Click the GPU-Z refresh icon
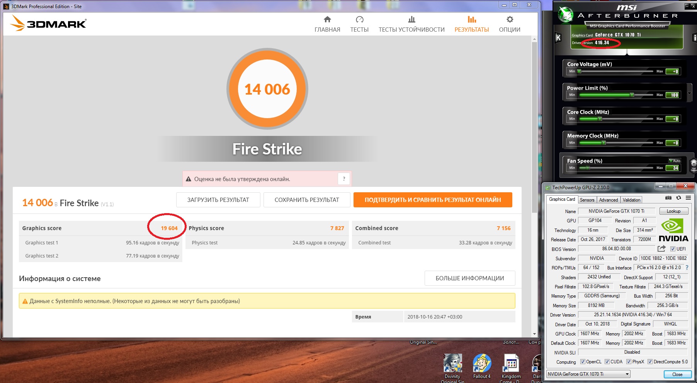Viewport: 697px width, 383px height. (x=678, y=198)
